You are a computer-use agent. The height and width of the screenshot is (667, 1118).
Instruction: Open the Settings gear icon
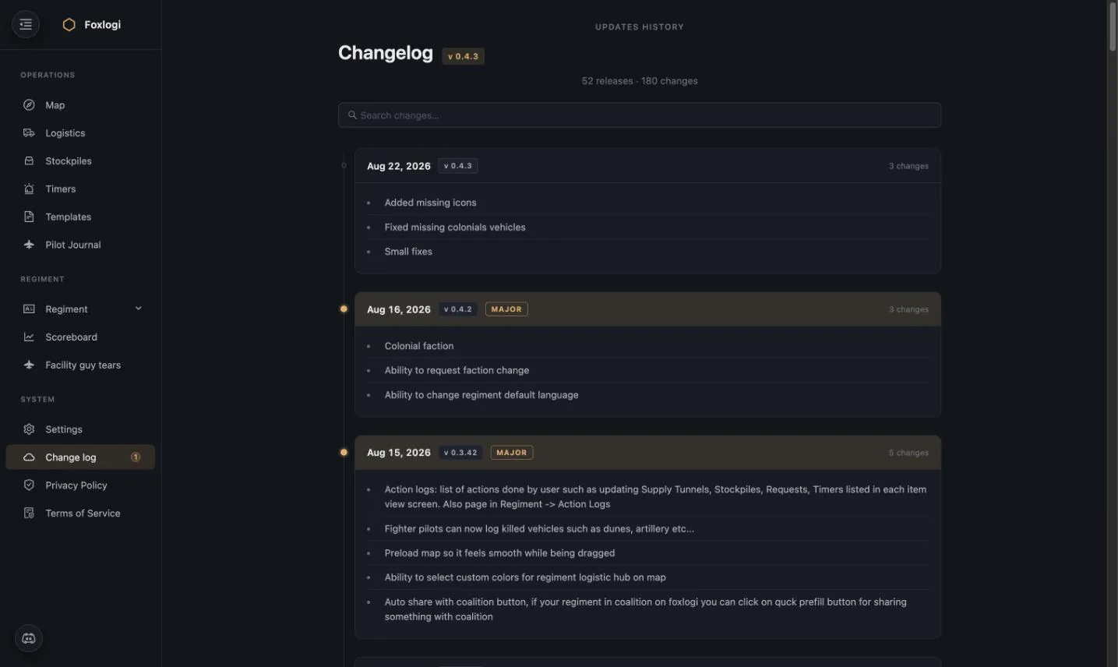pyautogui.click(x=29, y=429)
